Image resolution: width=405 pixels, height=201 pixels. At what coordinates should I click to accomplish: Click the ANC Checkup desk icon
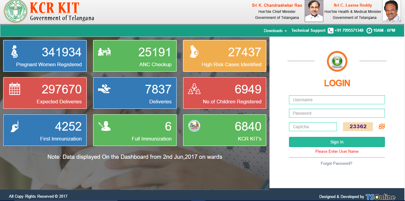pyautogui.click(x=104, y=52)
